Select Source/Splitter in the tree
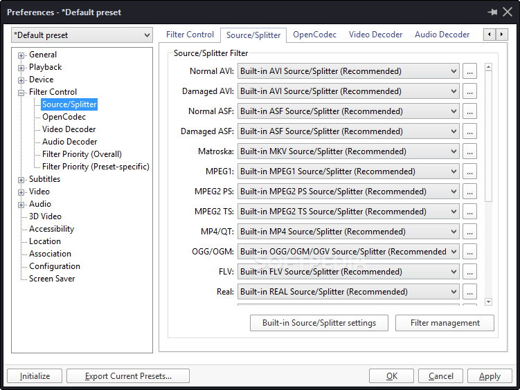 [x=69, y=104]
